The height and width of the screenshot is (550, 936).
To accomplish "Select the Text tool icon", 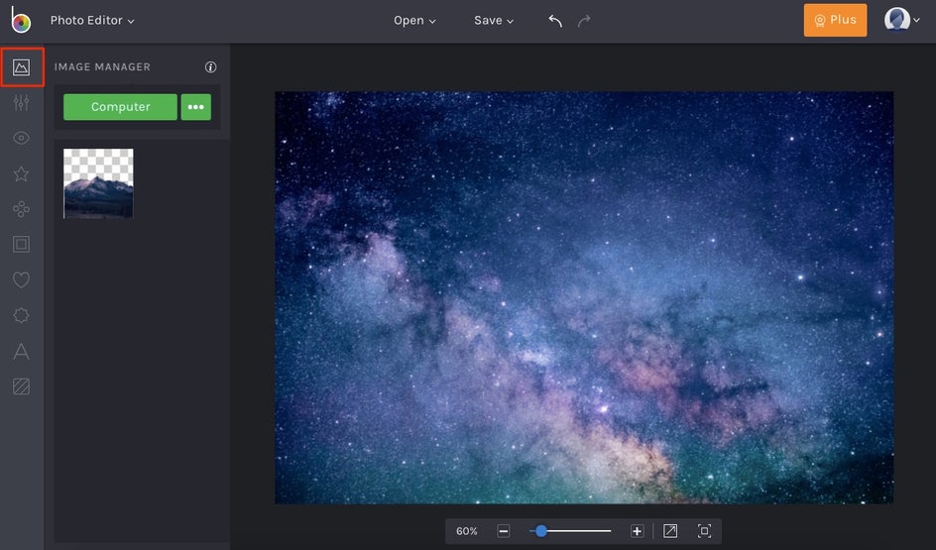I will [21, 352].
